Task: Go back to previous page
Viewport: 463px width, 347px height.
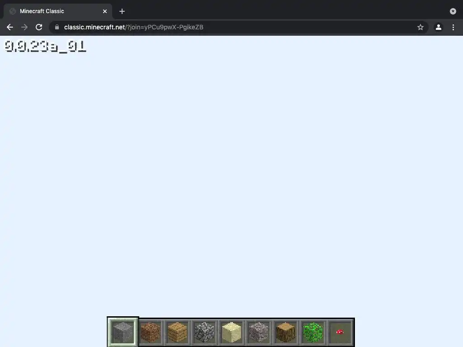Action: (10, 27)
